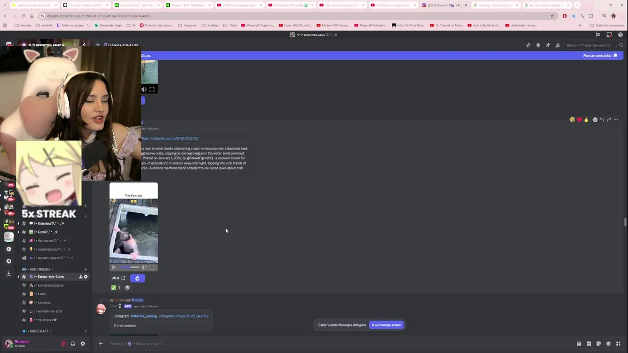Toggle the member list icon
Screen dimensions: 628x353
[557, 45]
